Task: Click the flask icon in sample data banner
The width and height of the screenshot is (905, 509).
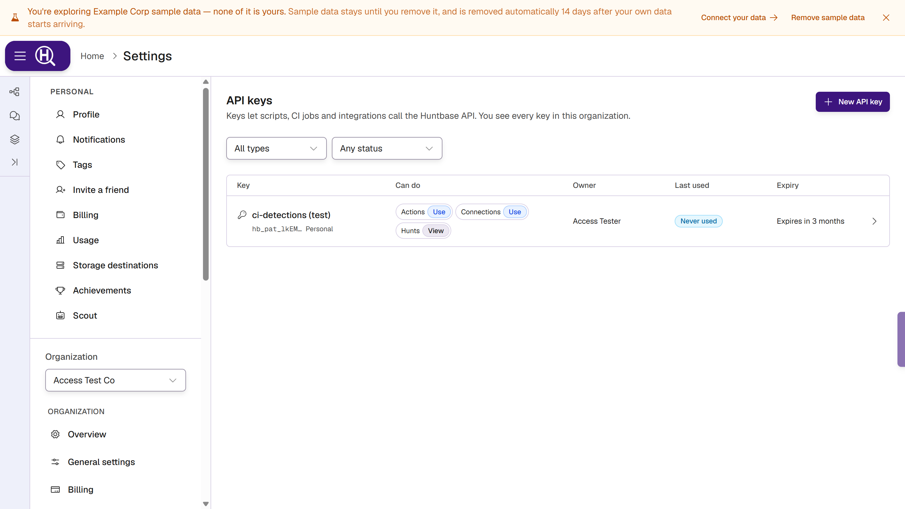Action: click(x=15, y=18)
